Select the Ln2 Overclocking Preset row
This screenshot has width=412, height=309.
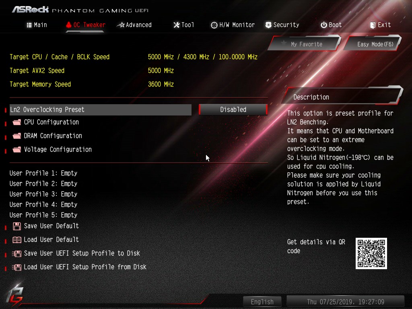pos(101,110)
